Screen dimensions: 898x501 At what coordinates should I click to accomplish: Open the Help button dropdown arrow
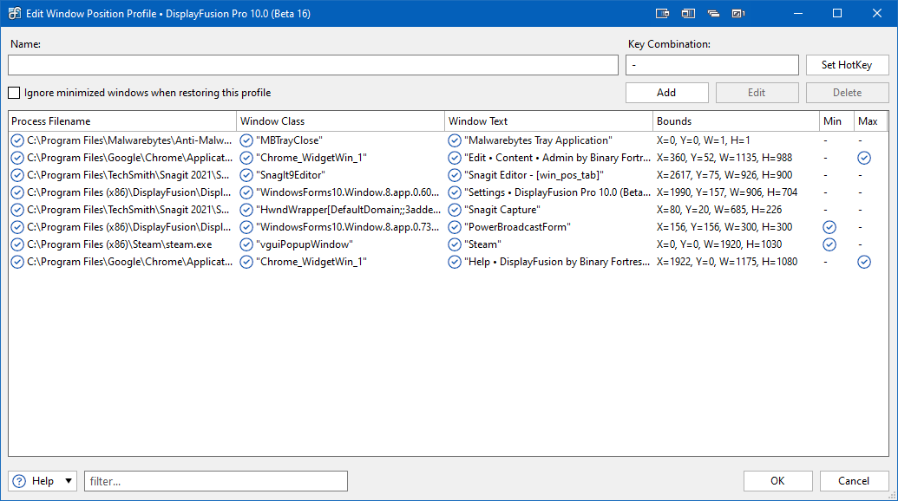[69, 481]
